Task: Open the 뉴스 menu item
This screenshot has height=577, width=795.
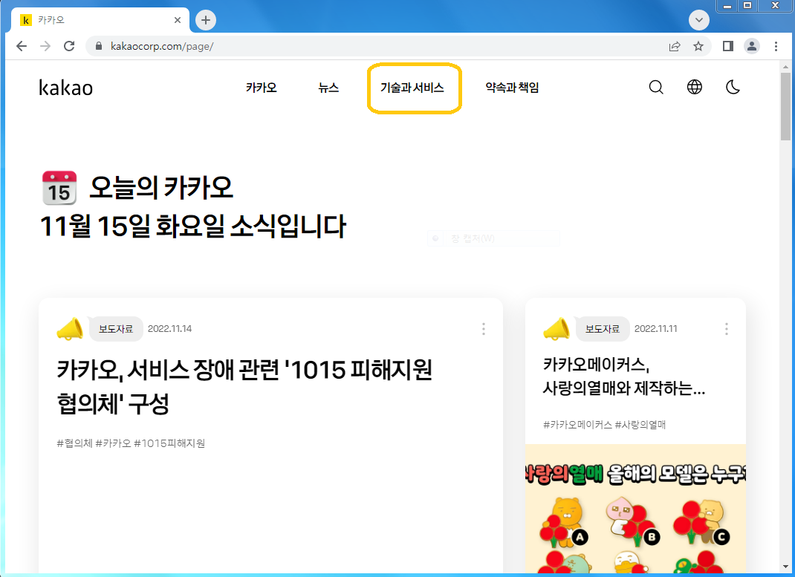Action: click(328, 88)
